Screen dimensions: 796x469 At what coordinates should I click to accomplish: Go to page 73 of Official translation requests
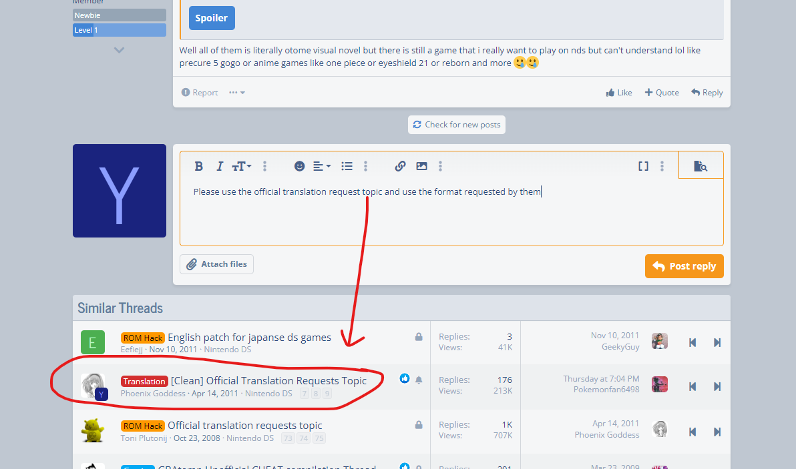tap(288, 438)
